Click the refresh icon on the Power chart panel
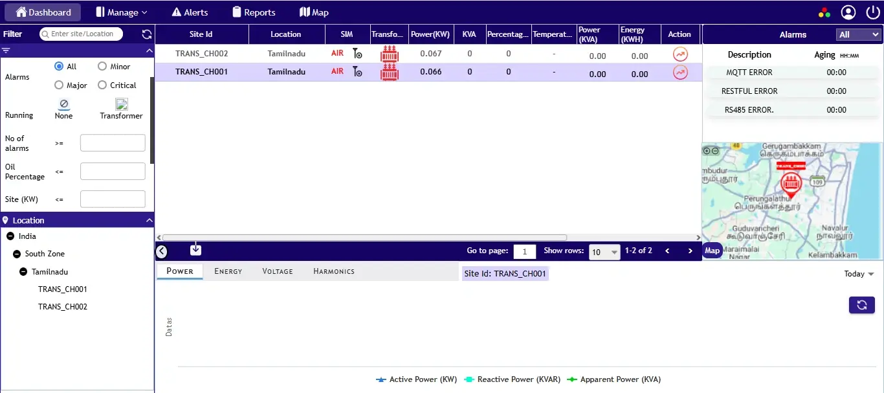 pyautogui.click(x=861, y=304)
